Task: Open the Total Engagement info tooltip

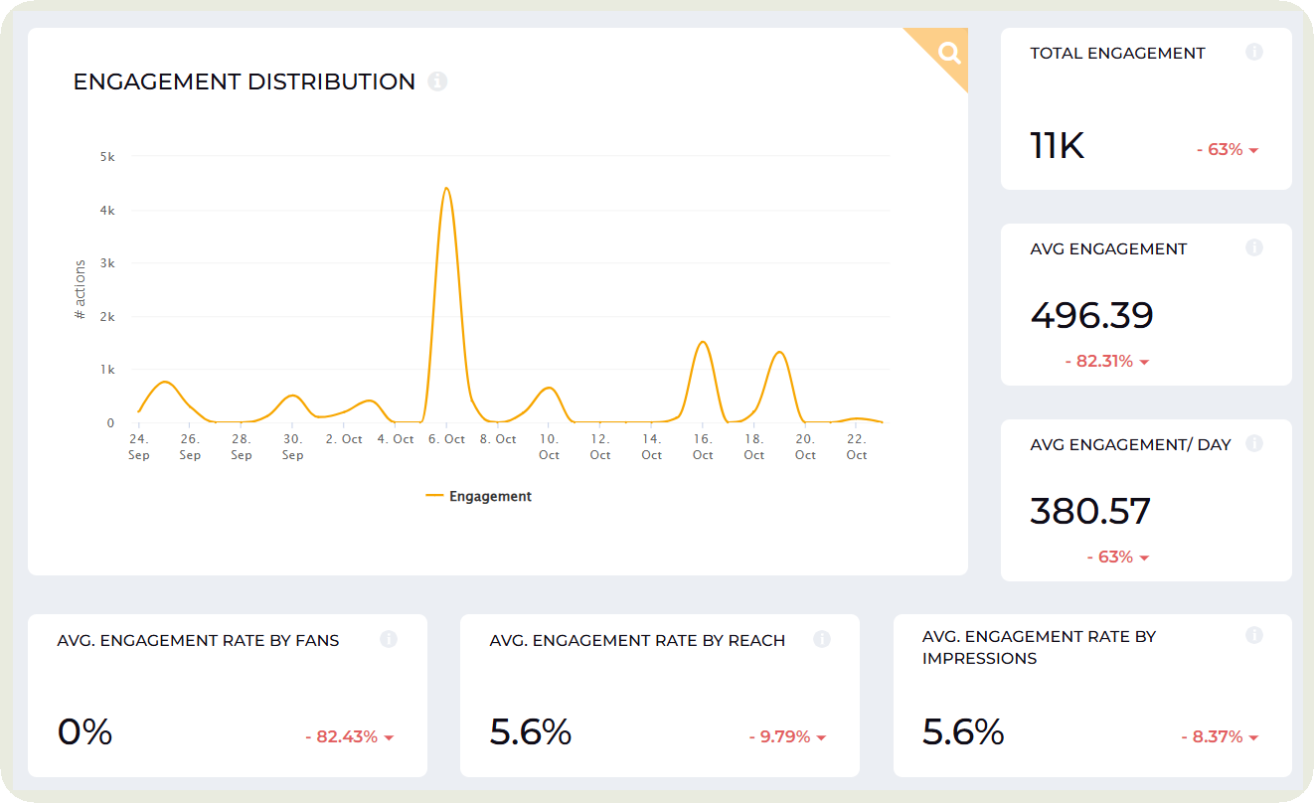Action: tap(1254, 53)
